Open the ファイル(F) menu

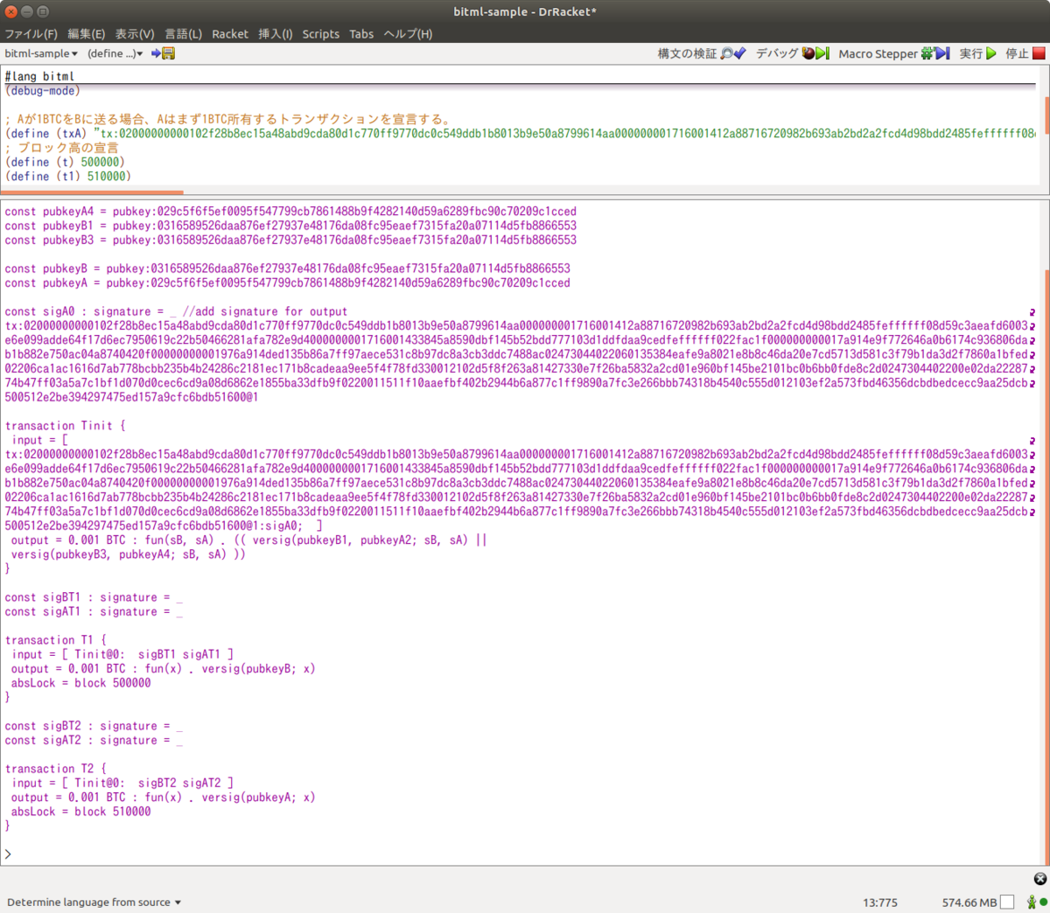[31, 33]
